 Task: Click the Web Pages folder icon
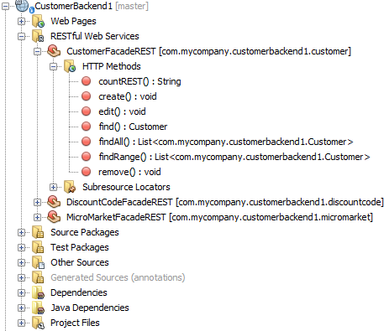pyautogui.click(x=38, y=21)
